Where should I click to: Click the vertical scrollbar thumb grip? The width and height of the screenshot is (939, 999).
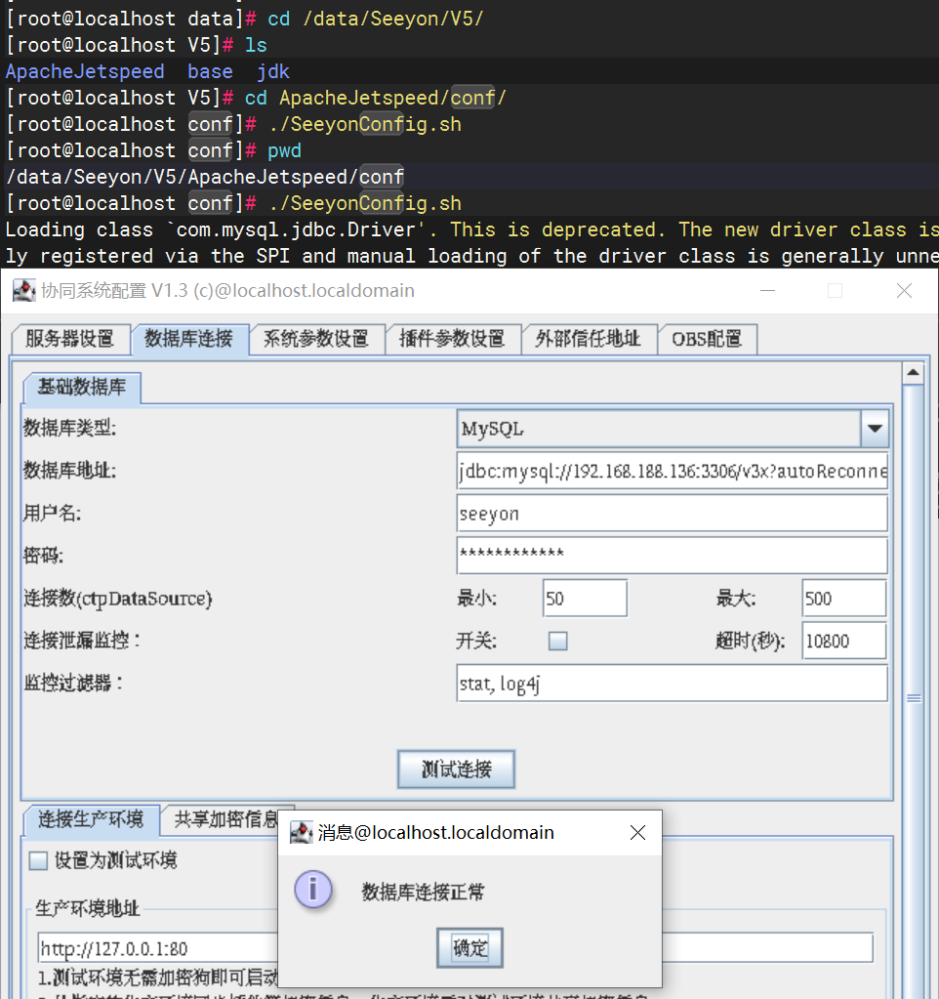click(x=913, y=699)
